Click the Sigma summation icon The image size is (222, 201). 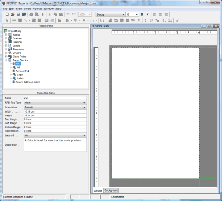[x=139, y=20]
